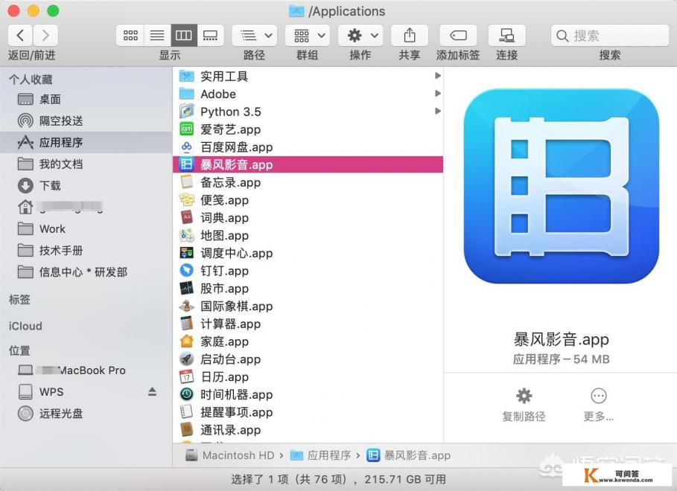Click the 共享 share toolbar button

410,35
